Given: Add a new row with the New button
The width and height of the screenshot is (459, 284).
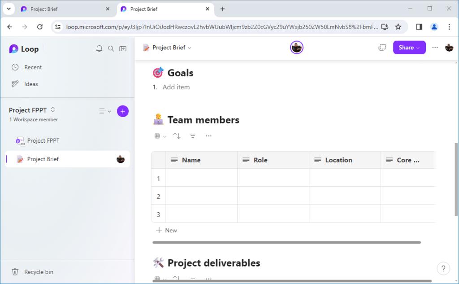Looking at the screenshot, I should [x=166, y=230].
